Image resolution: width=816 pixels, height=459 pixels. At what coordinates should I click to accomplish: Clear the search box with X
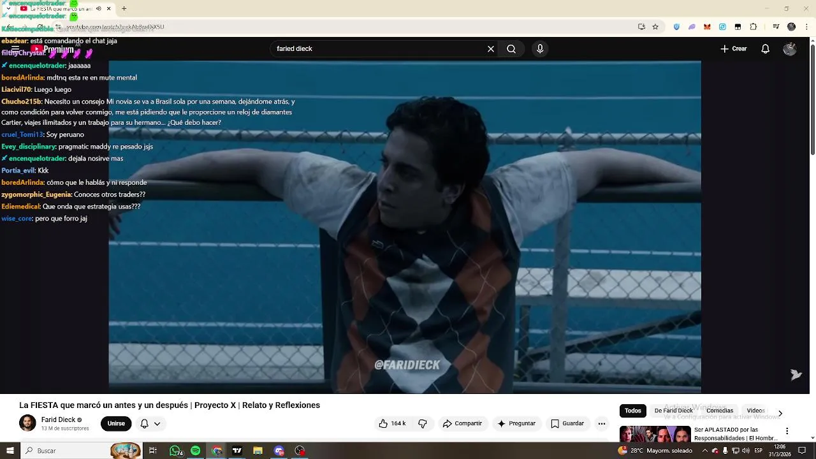pyautogui.click(x=491, y=49)
